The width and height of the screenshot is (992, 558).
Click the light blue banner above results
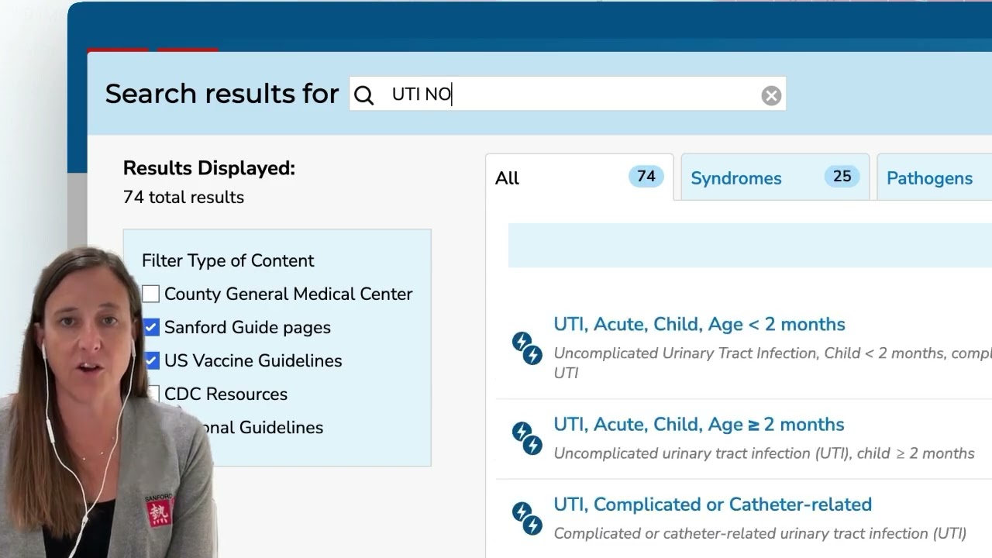749,246
